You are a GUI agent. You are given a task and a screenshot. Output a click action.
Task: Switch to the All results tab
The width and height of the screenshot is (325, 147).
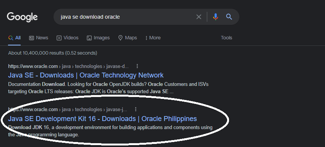tap(14, 38)
